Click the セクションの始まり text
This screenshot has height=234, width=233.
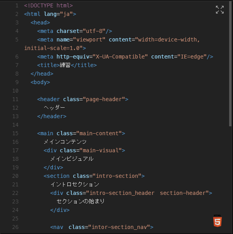(81, 201)
